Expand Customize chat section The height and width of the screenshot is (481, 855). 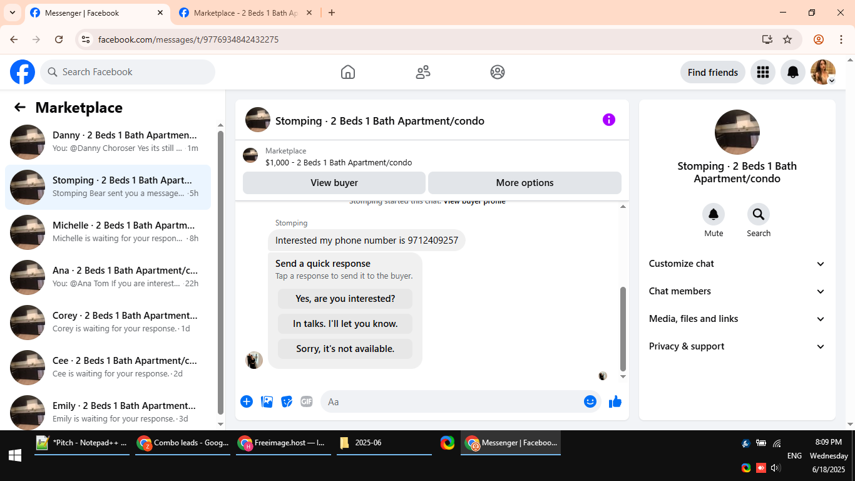click(737, 264)
